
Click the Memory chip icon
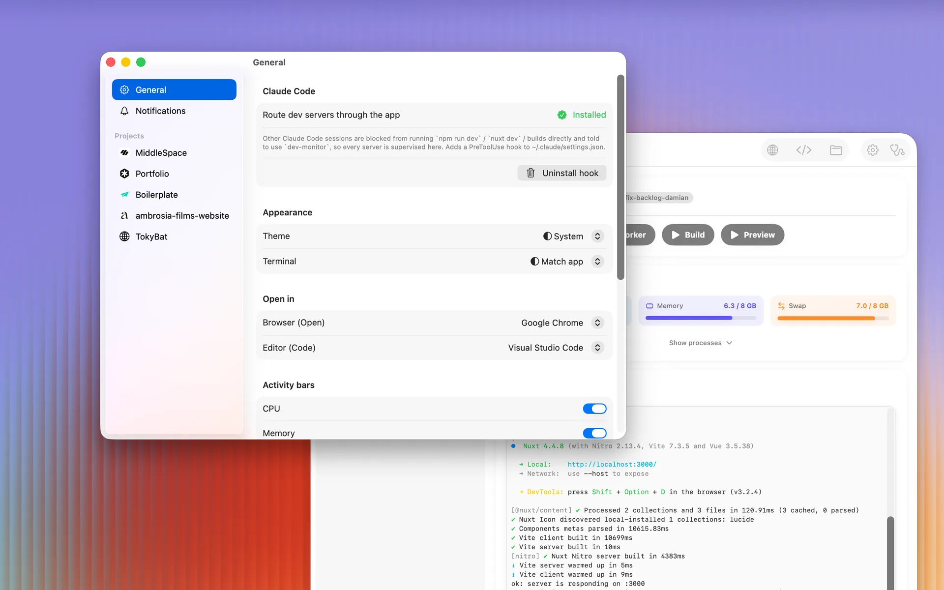649,306
